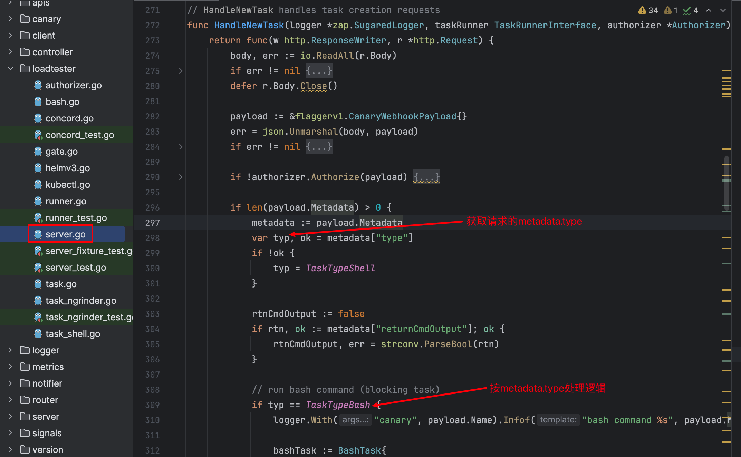Click the weak warning indicator showing 1
The image size is (741, 457).
671,10
